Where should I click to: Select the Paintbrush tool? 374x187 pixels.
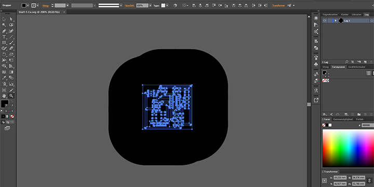11,43
